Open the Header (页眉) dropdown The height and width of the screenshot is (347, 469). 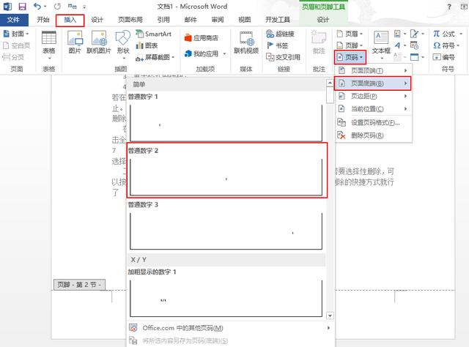(350, 34)
